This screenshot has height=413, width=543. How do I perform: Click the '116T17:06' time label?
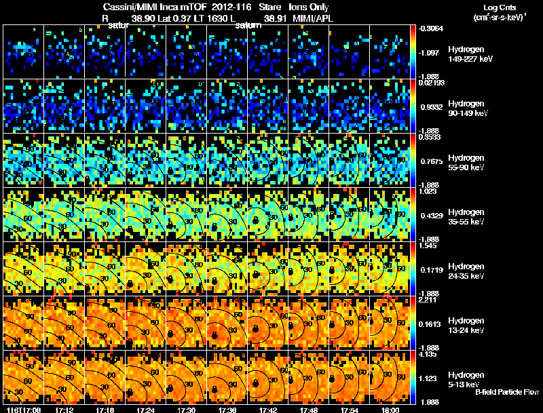pos(24,410)
